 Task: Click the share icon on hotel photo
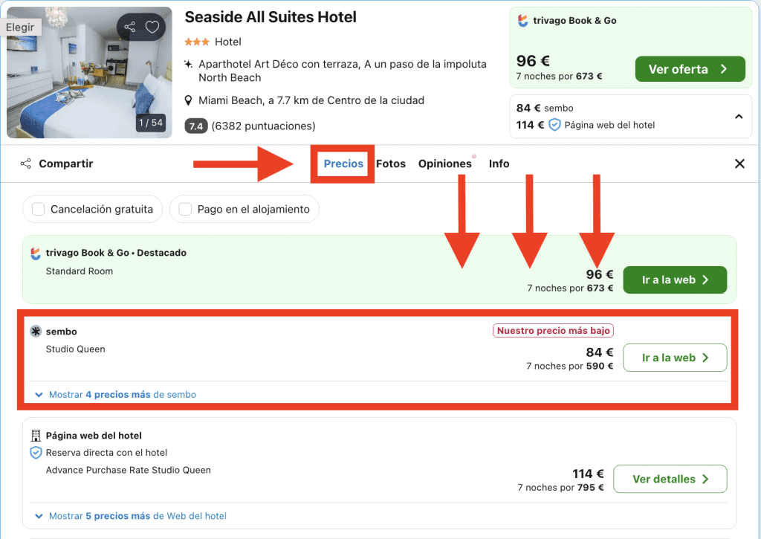130,28
